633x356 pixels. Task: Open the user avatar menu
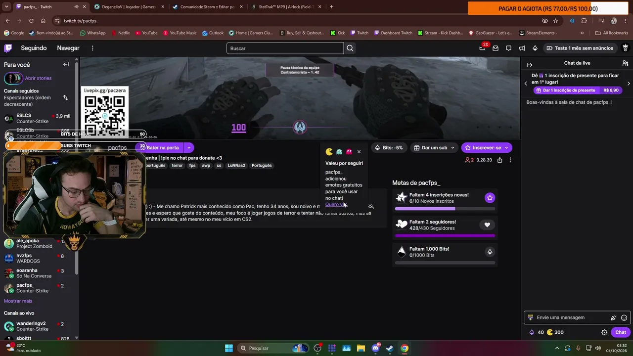coord(625,48)
